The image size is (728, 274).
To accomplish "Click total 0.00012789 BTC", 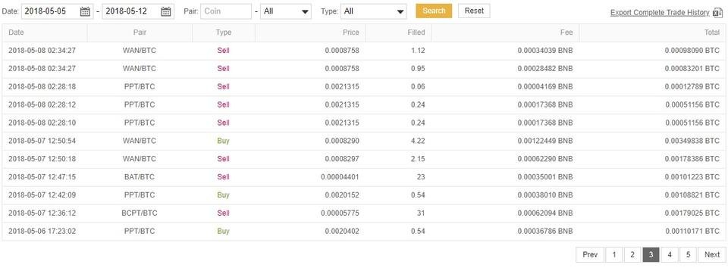I will [x=692, y=87].
